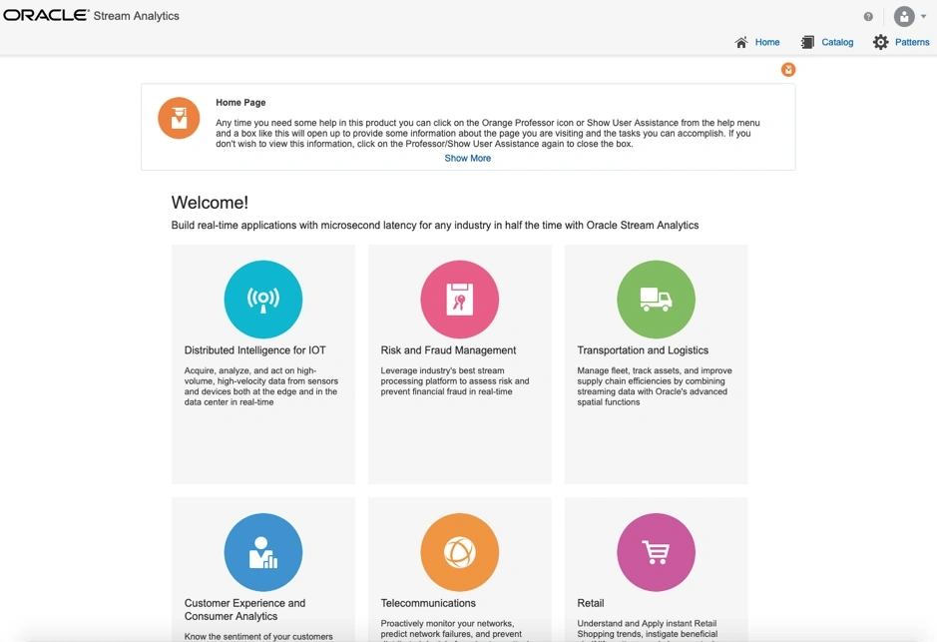Click the welcome subtitle about microsecond latency

[x=435, y=226]
